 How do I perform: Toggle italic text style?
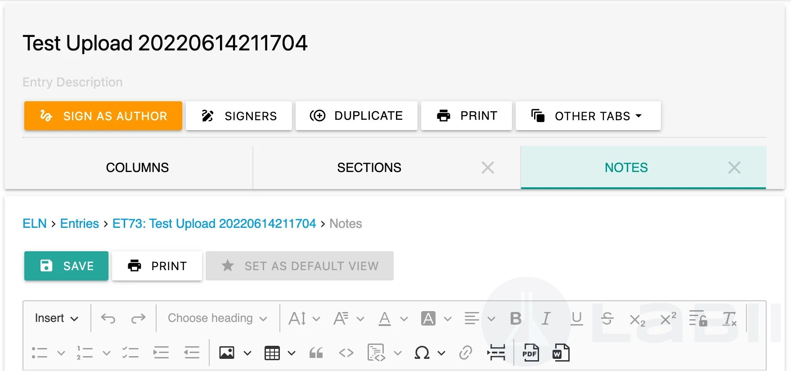(546, 318)
